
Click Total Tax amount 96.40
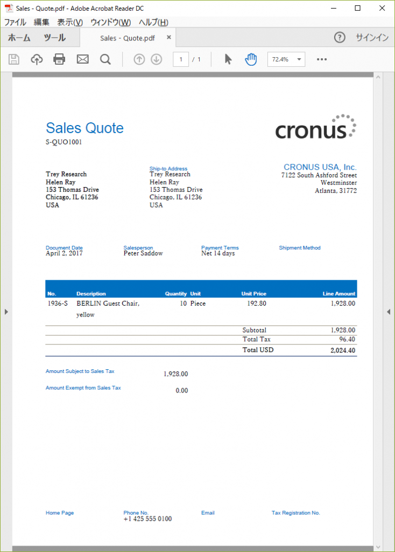[347, 339]
